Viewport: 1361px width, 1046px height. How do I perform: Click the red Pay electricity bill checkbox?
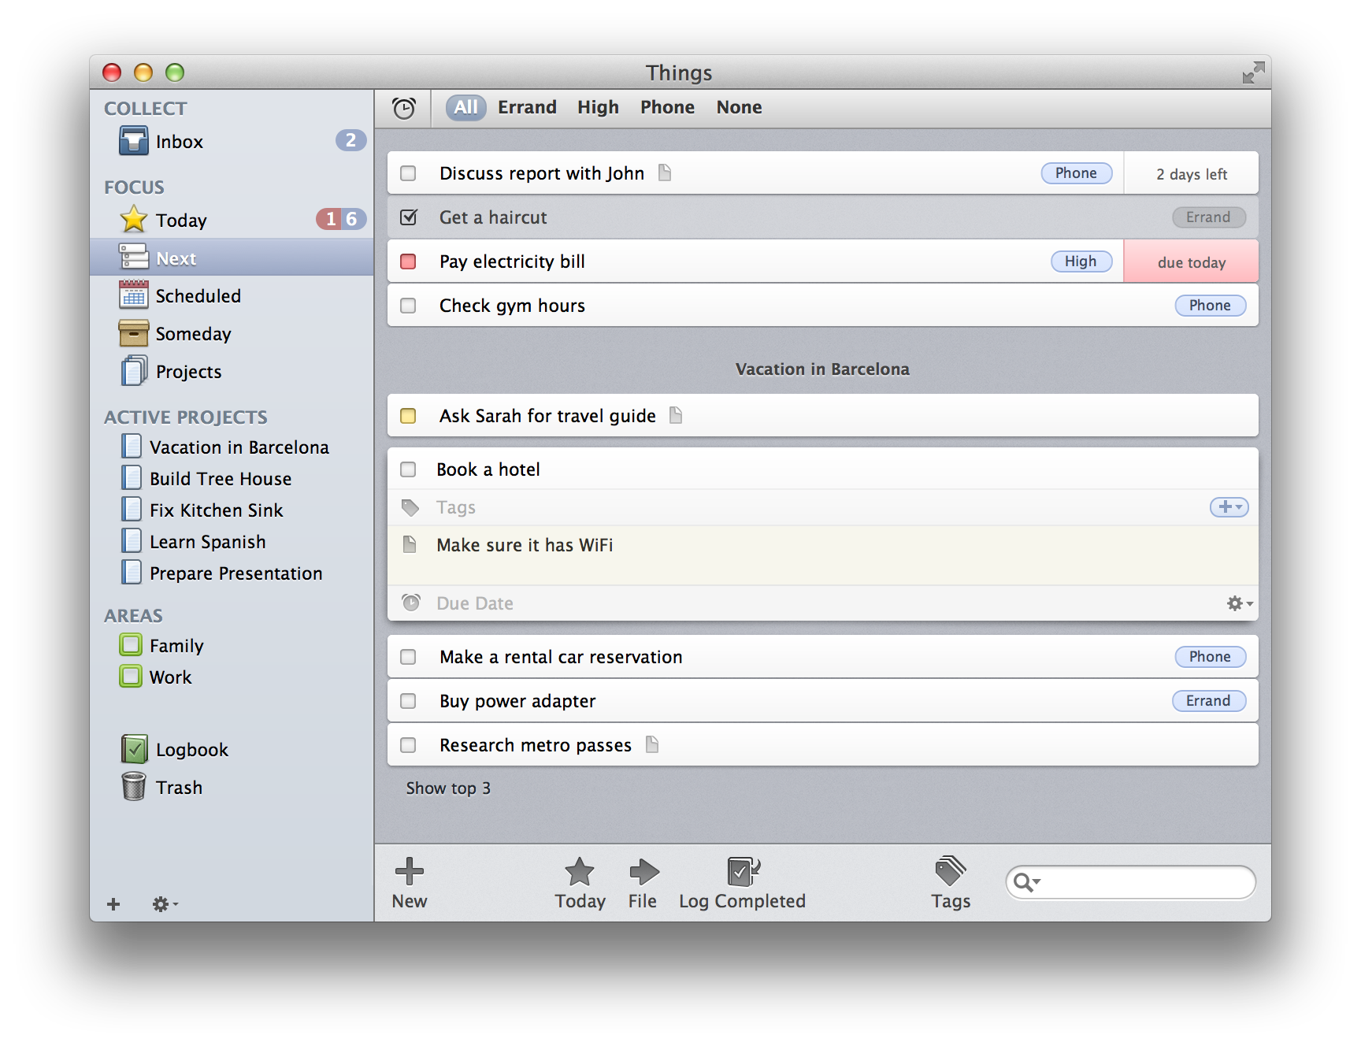(x=408, y=261)
